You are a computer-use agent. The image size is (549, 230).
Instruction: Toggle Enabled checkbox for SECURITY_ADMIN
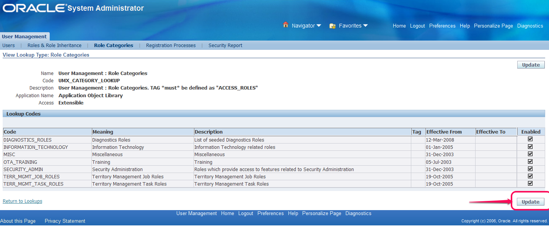pyautogui.click(x=530, y=169)
